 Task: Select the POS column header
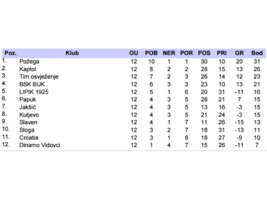tap(204, 53)
